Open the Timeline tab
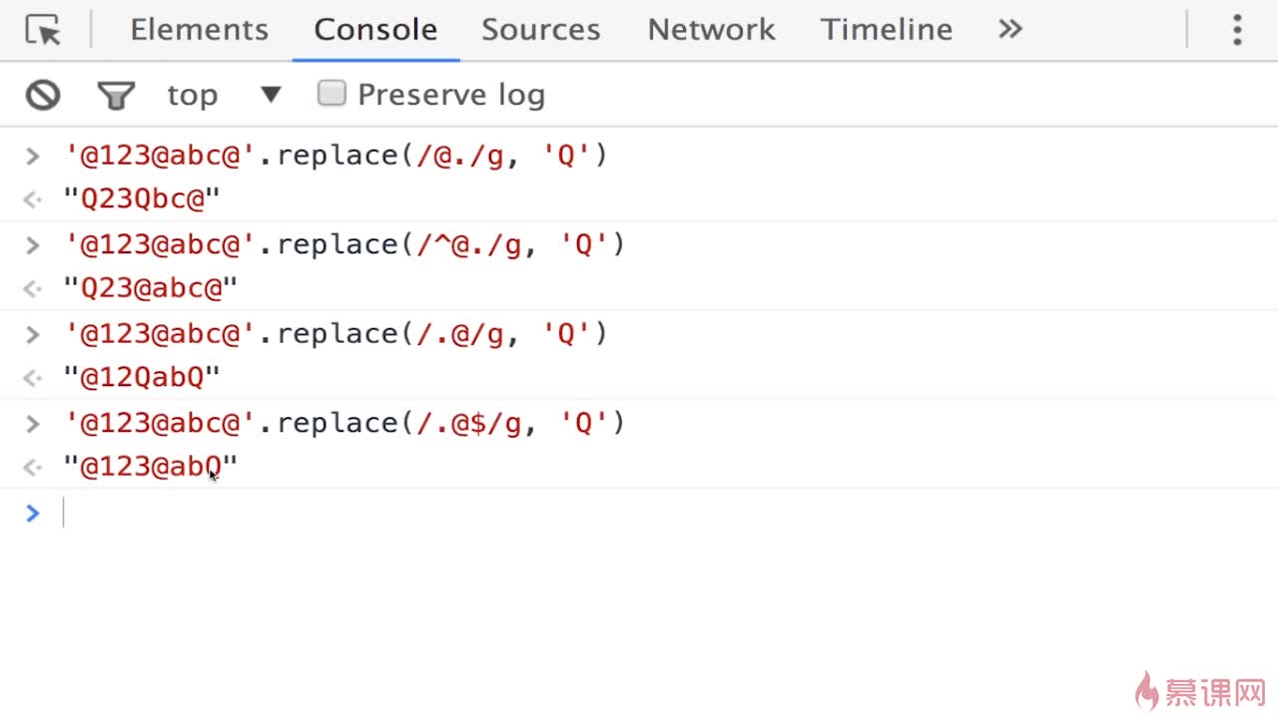Image resolution: width=1278 pixels, height=718 pixels. tap(887, 30)
